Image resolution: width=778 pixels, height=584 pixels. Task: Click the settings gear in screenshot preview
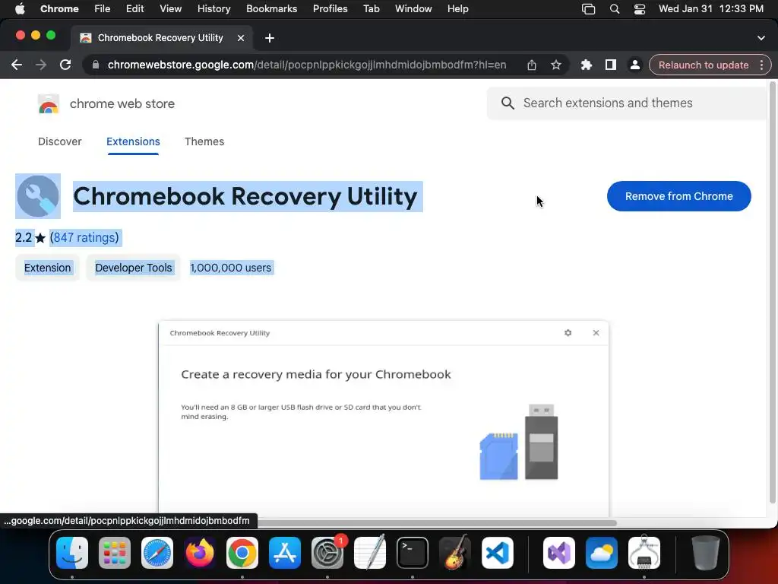[568, 333]
